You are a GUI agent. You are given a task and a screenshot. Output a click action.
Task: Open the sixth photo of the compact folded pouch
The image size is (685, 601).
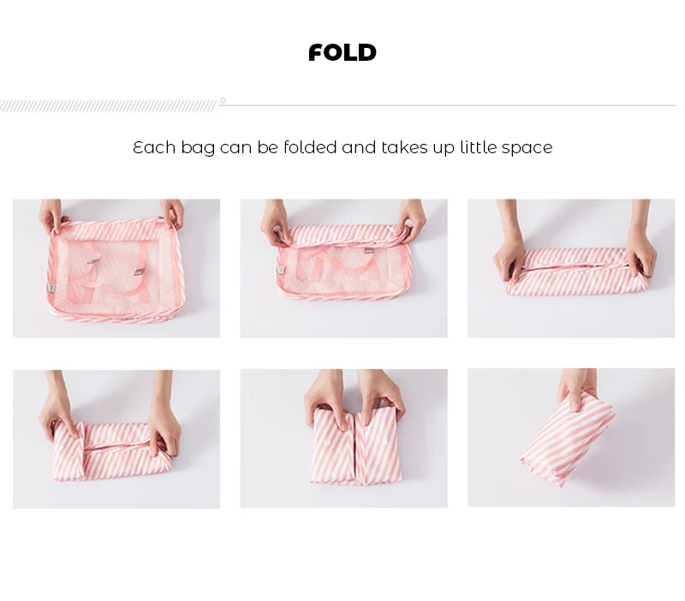pyautogui.click(x=571, y=437)
